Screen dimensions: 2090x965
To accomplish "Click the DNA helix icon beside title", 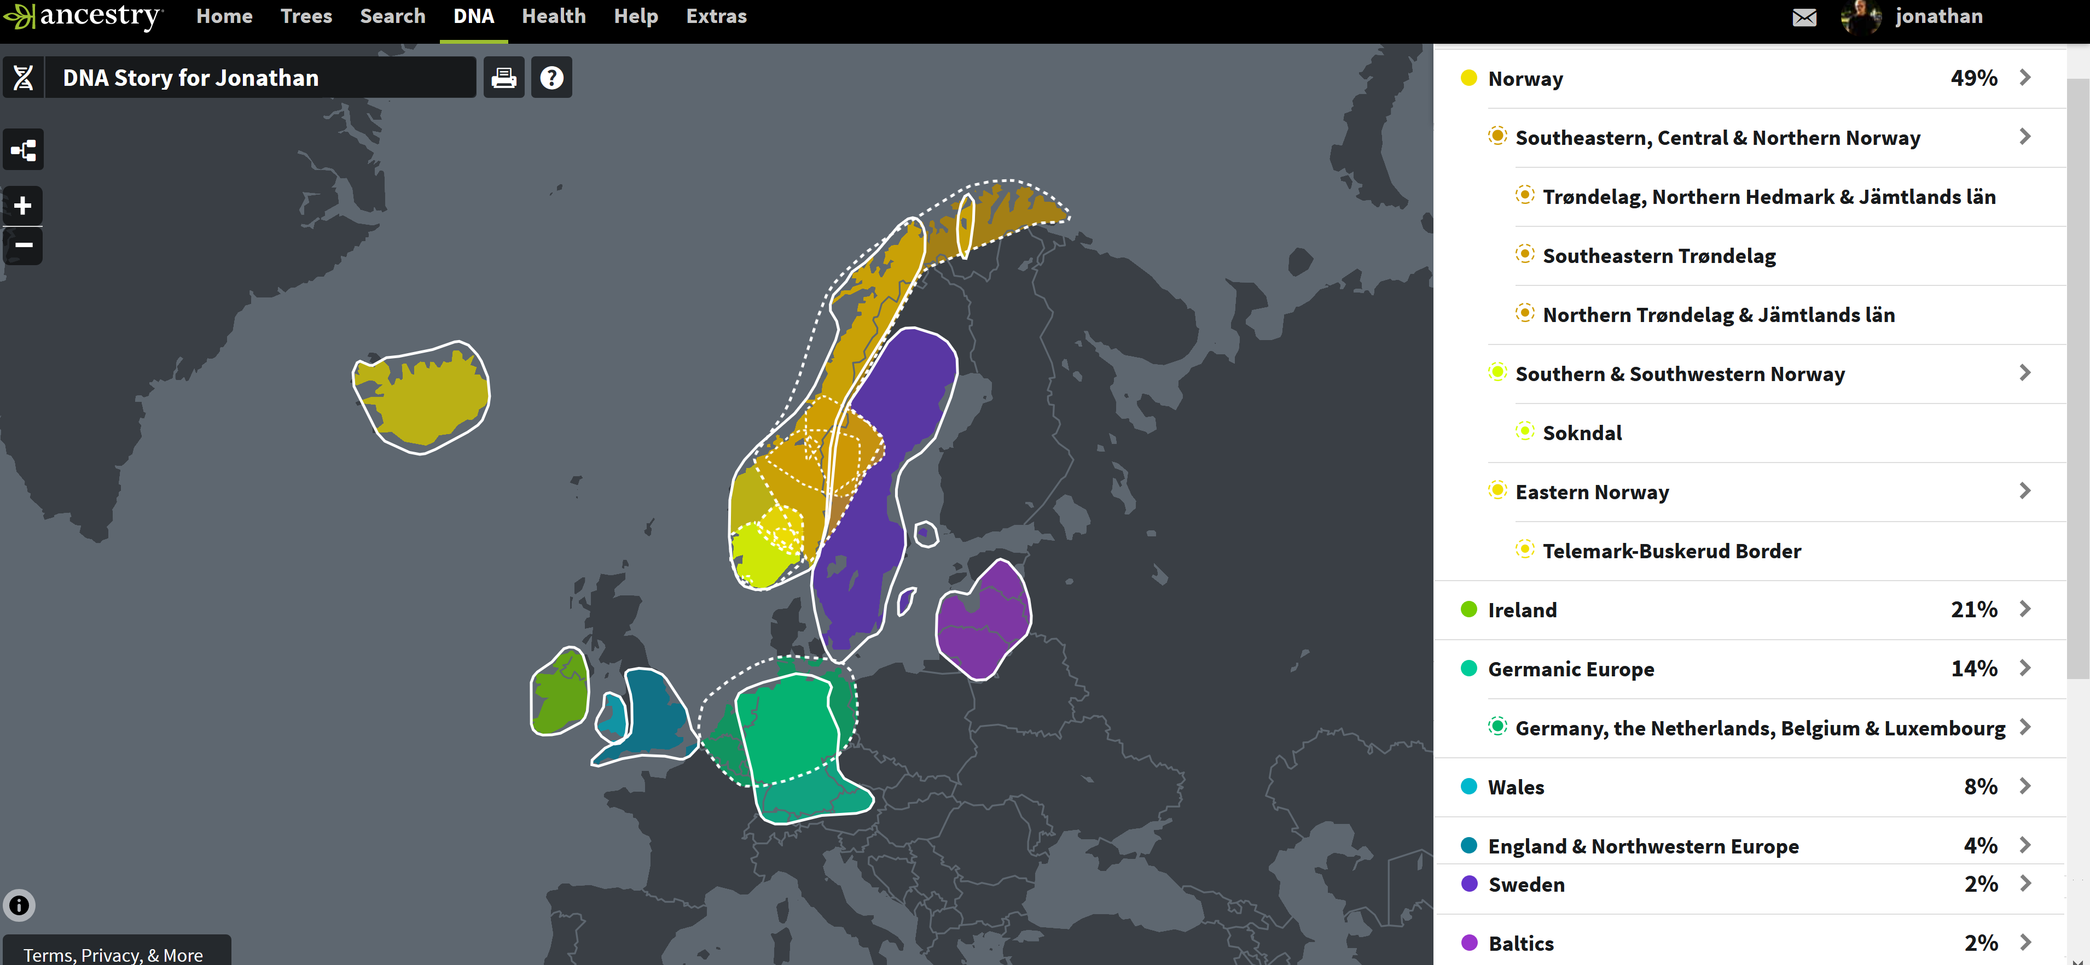I will pos(24,78).
